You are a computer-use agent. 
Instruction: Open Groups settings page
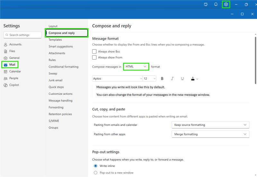pos(53,128)
